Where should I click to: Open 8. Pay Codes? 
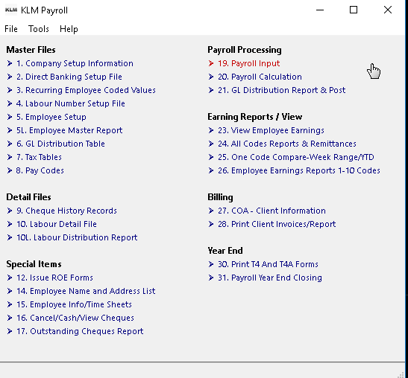40,170
